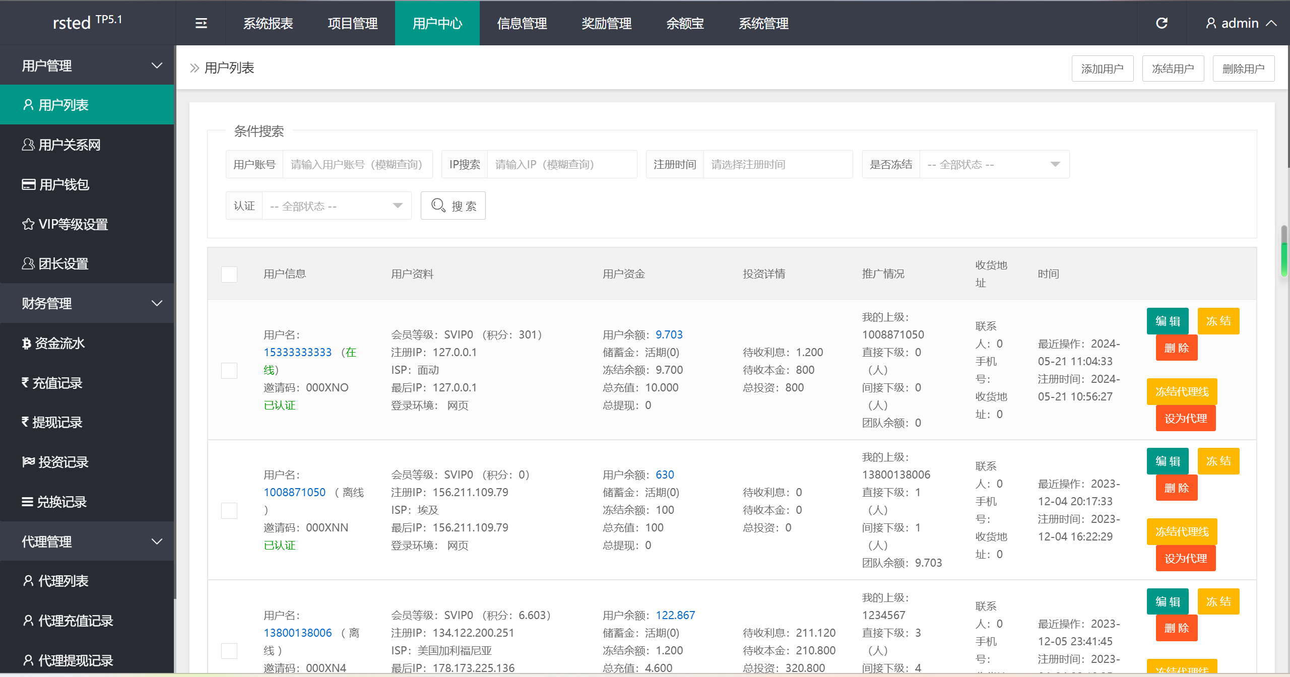Click the refresh icon in top-right

[x=1162, y=23]
